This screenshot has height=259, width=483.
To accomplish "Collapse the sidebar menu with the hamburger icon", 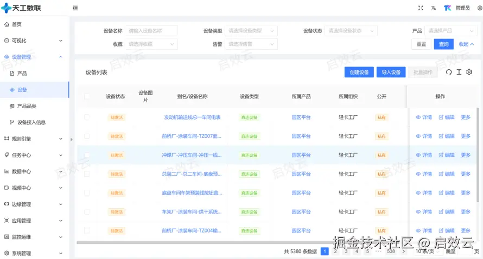I will 75,8.
